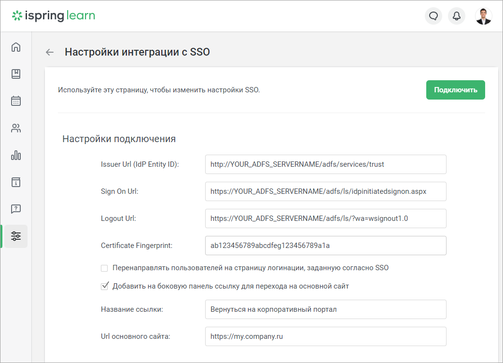Open the question bubble help icon
Image resolution: width=503 pixels, height=363 pixels.
[16, 209]
